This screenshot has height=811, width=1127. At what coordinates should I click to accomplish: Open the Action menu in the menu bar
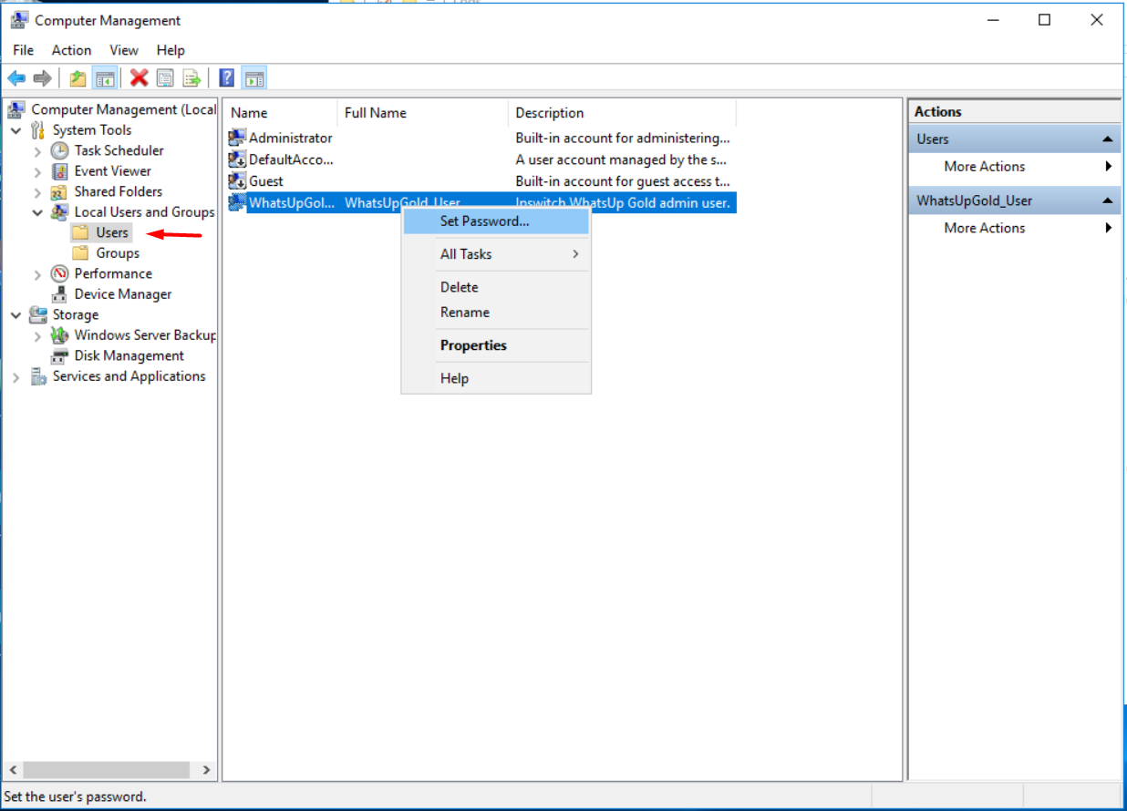(71, 50)
